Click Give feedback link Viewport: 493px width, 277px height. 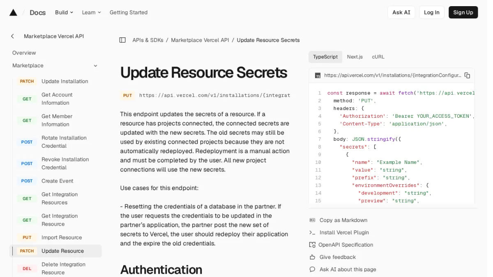338,257
